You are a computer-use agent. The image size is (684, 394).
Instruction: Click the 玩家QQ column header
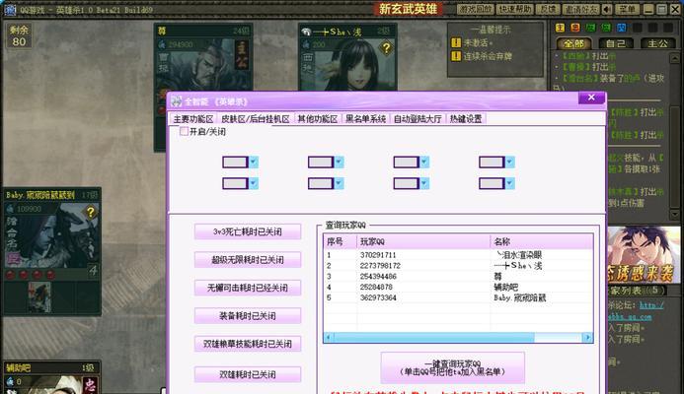pos(423,241)
